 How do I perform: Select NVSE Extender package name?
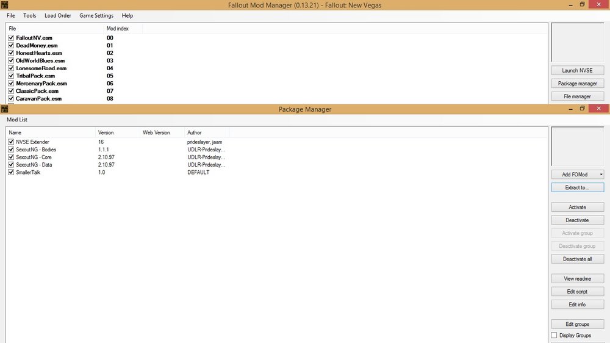(x=32, y=142)
